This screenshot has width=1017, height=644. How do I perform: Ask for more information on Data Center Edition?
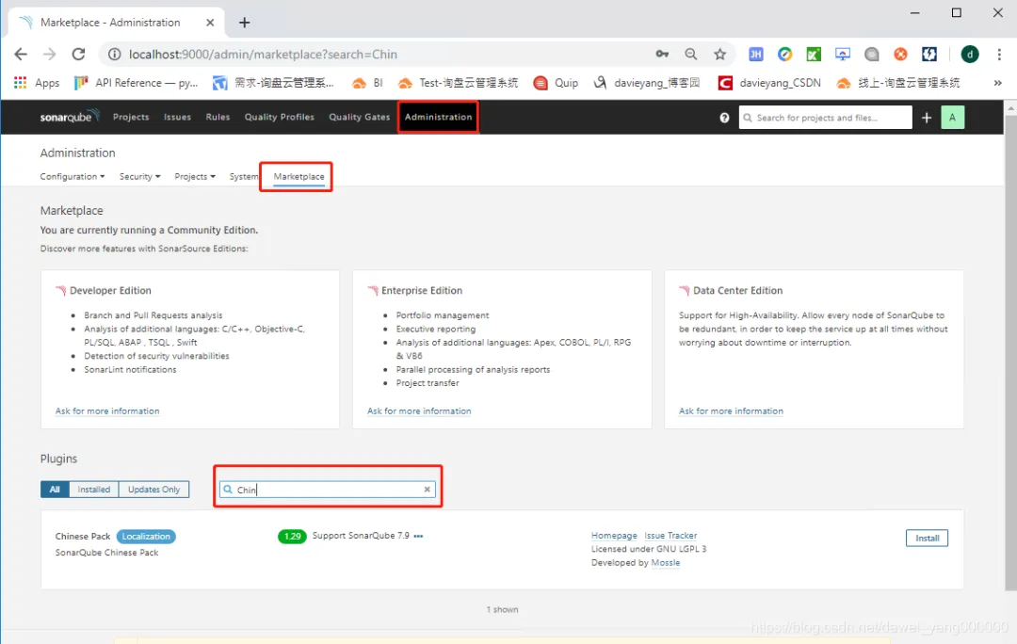click(731, 411)
